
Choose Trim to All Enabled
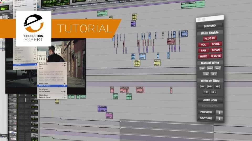click(x=52, y=92)
